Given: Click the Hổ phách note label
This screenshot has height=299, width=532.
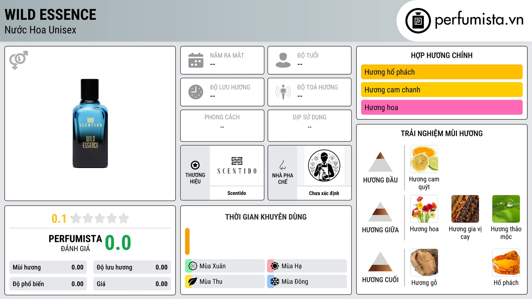Looking at the screenshot, I should tap(506, 283).
